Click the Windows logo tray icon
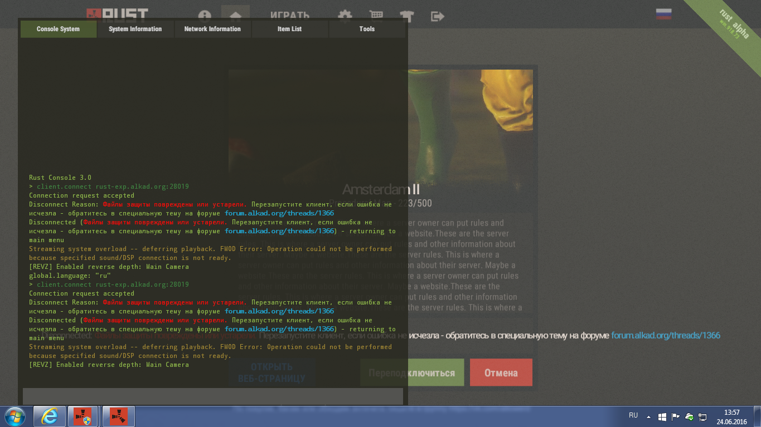Viewport: 761px width, 427px height. click(662, 416)
